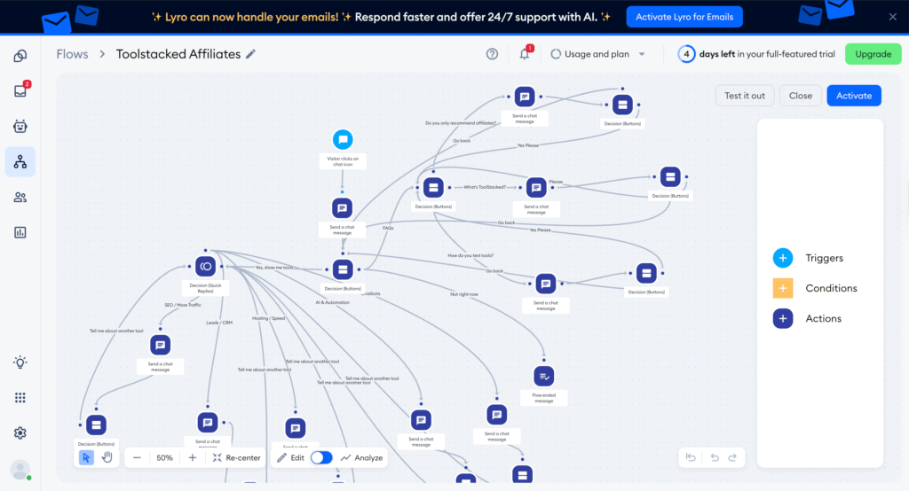Open the help question mark icon
The height and width of the screenshot is (491, 909).
click(492, 54)
